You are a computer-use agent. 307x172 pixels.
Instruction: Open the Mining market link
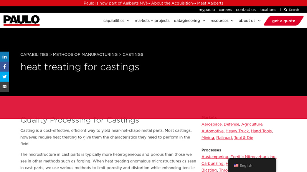click(208, 138)
